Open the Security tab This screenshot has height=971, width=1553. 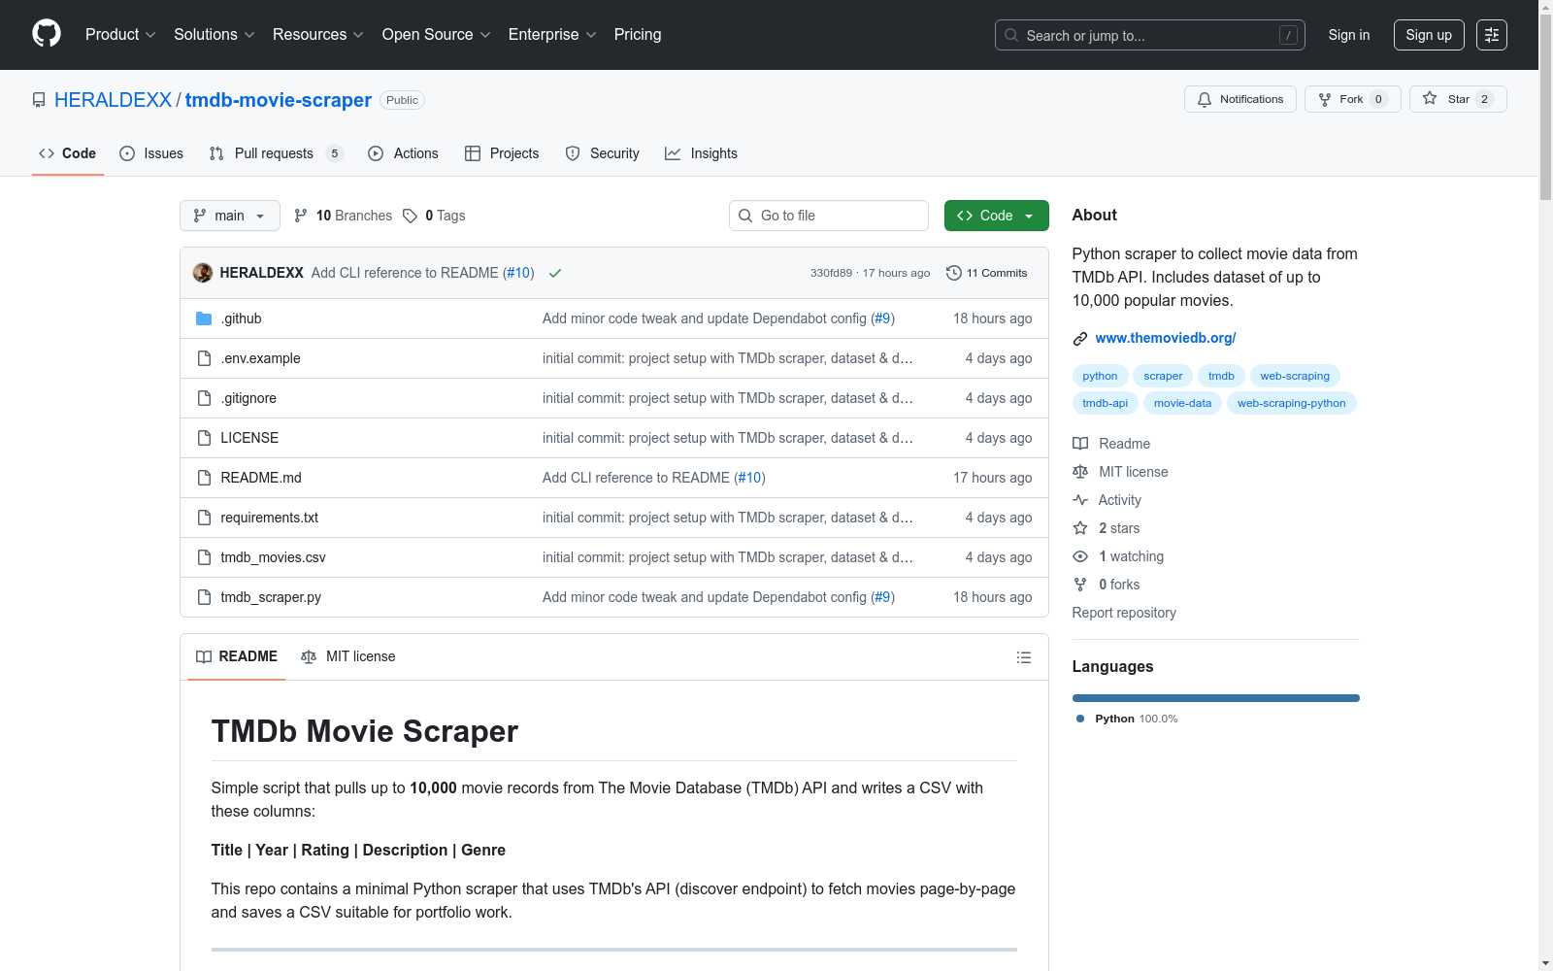click(602, 153)
